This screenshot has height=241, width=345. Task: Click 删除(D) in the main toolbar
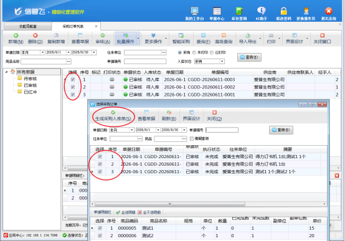point(35,39)
